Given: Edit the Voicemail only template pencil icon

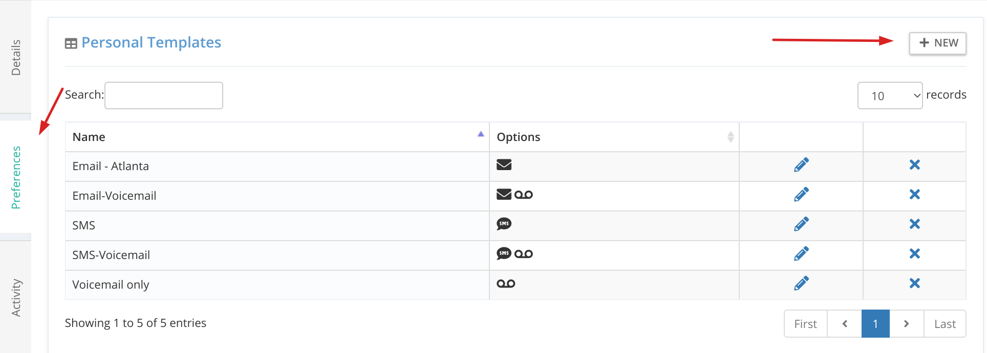Looking at the screenshot, I should pyautogui.click(x=801, y=284).
